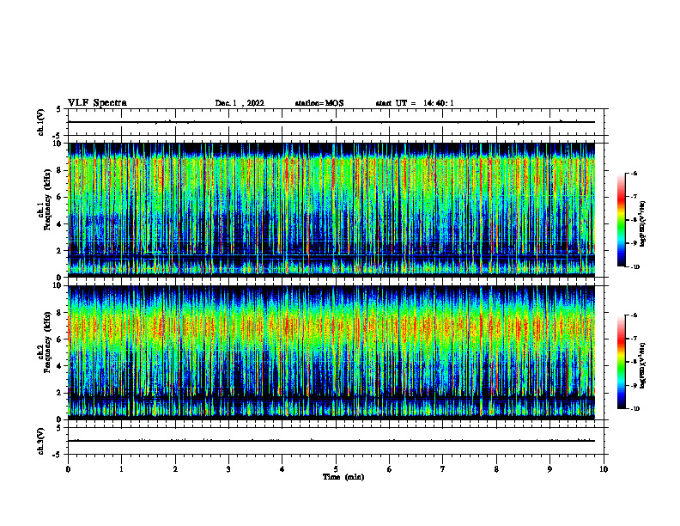Click time axis tick label "9"

(549, 469)
